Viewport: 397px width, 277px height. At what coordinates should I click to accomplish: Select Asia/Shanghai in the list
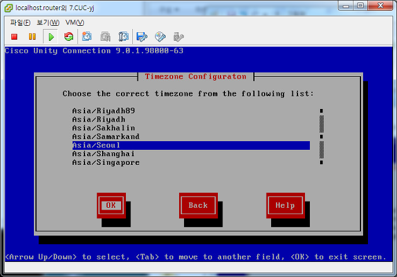(x=191, y=154)
